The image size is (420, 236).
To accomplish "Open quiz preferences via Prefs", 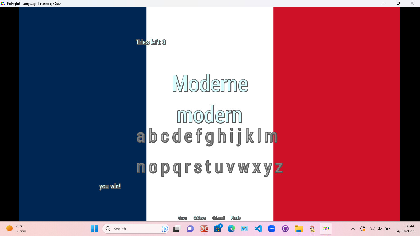I will tap(236, 218).
